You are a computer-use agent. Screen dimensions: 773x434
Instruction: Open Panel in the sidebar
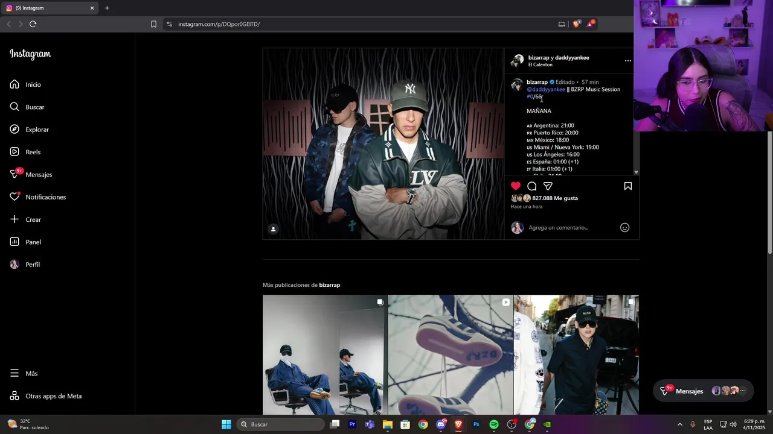(25, 242)
